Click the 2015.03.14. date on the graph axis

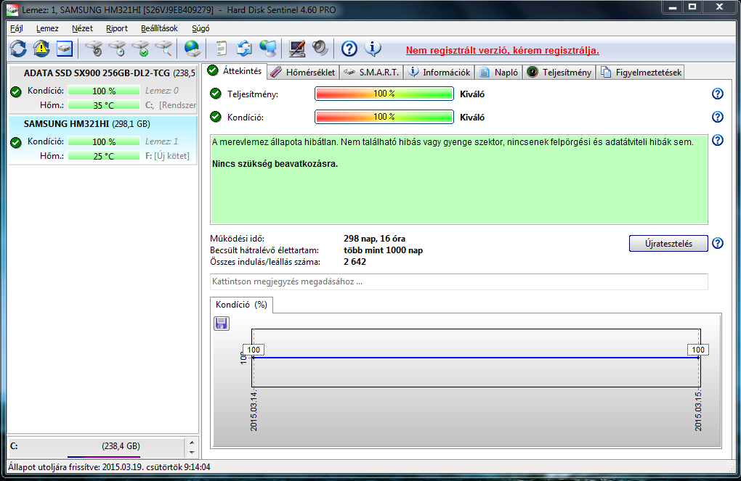[x=254, y=411]
